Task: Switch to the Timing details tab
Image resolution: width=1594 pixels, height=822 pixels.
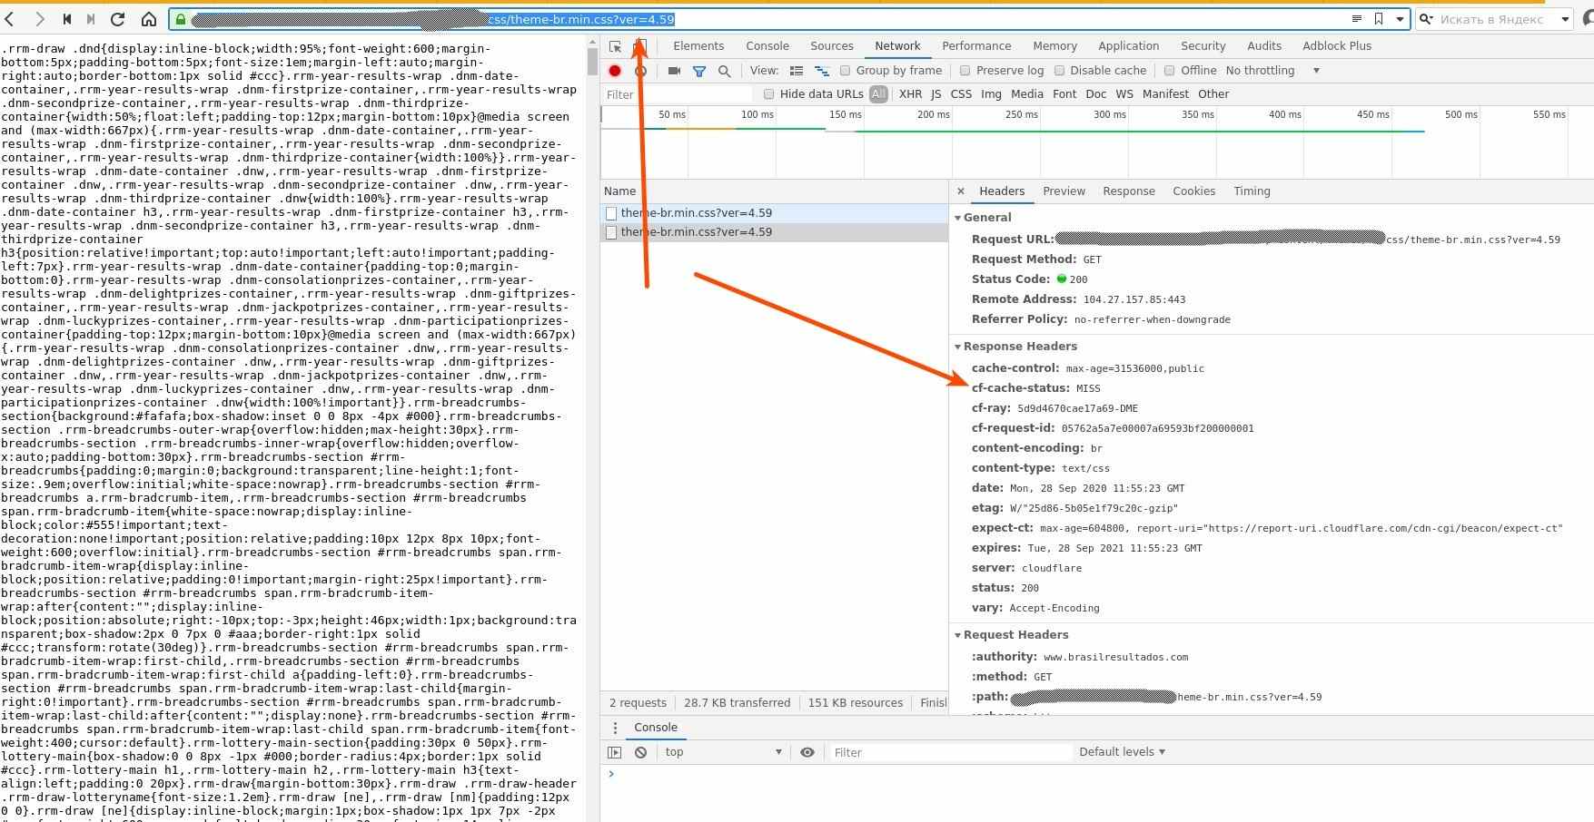Action: [1252, 191]
